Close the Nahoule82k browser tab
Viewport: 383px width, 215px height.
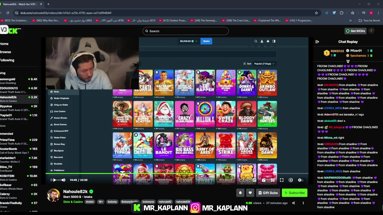pos(41,4)
